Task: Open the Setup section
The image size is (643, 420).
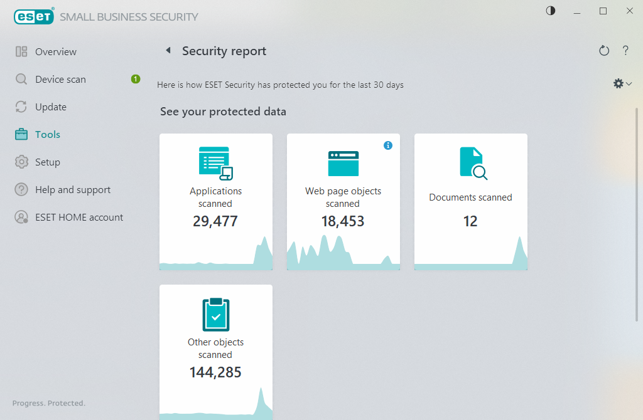Action: (x=48, y=162)
